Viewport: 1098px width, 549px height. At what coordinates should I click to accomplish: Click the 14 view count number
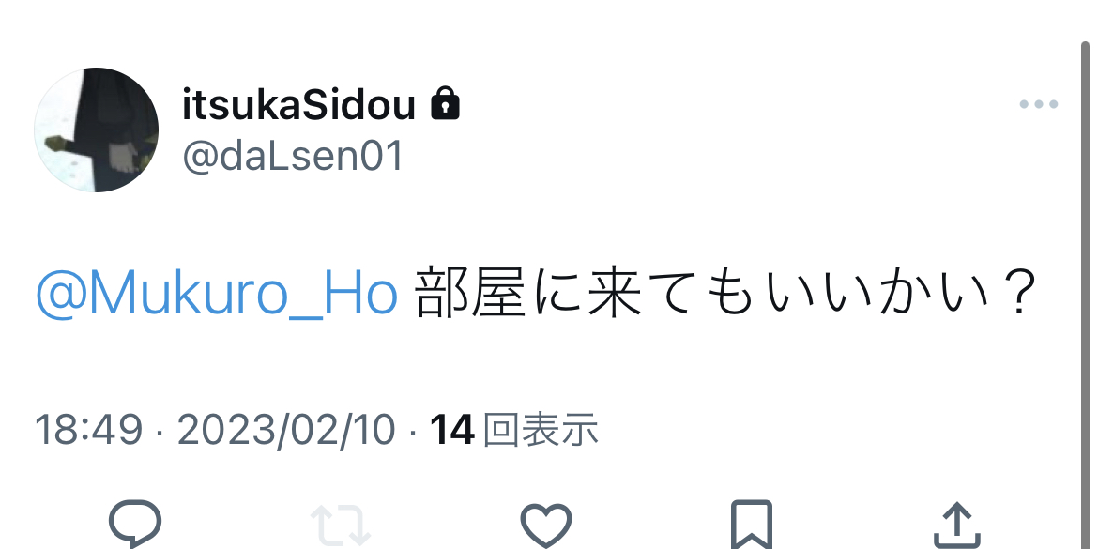click(x=451, y=429)
